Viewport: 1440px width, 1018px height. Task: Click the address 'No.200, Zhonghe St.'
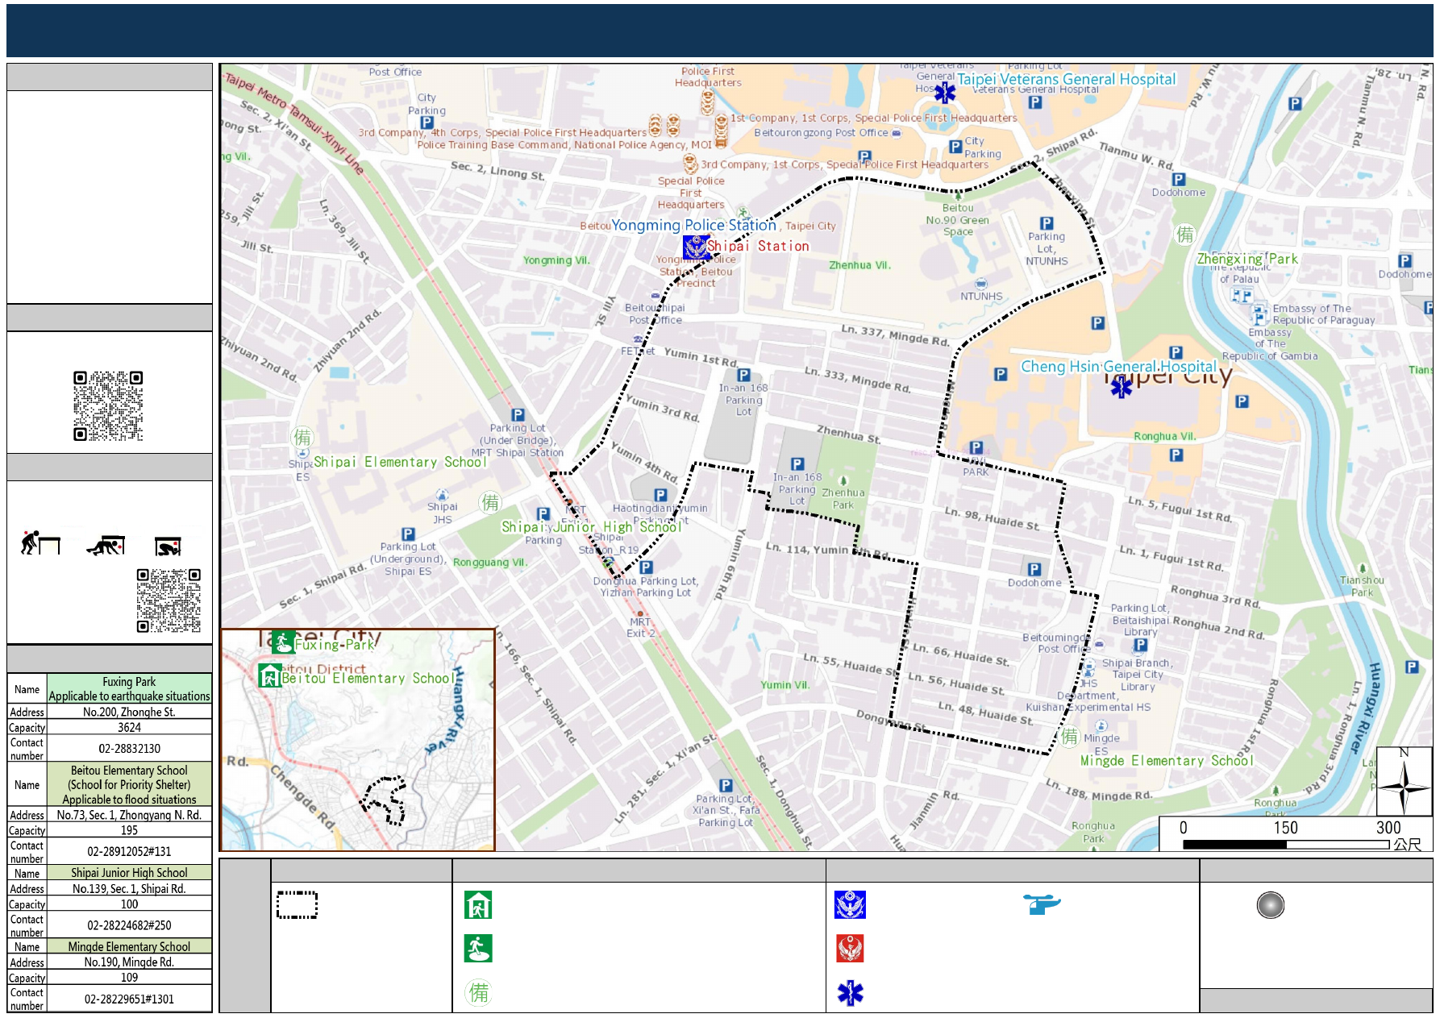(129, 712)
